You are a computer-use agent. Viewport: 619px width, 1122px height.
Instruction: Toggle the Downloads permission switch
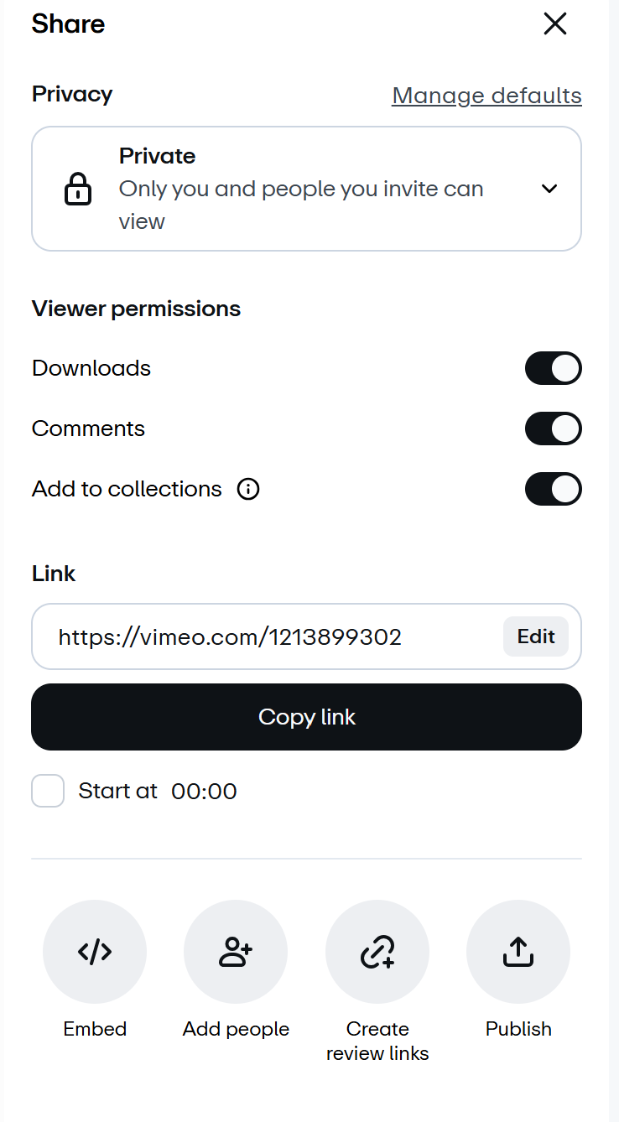point(554,368)
